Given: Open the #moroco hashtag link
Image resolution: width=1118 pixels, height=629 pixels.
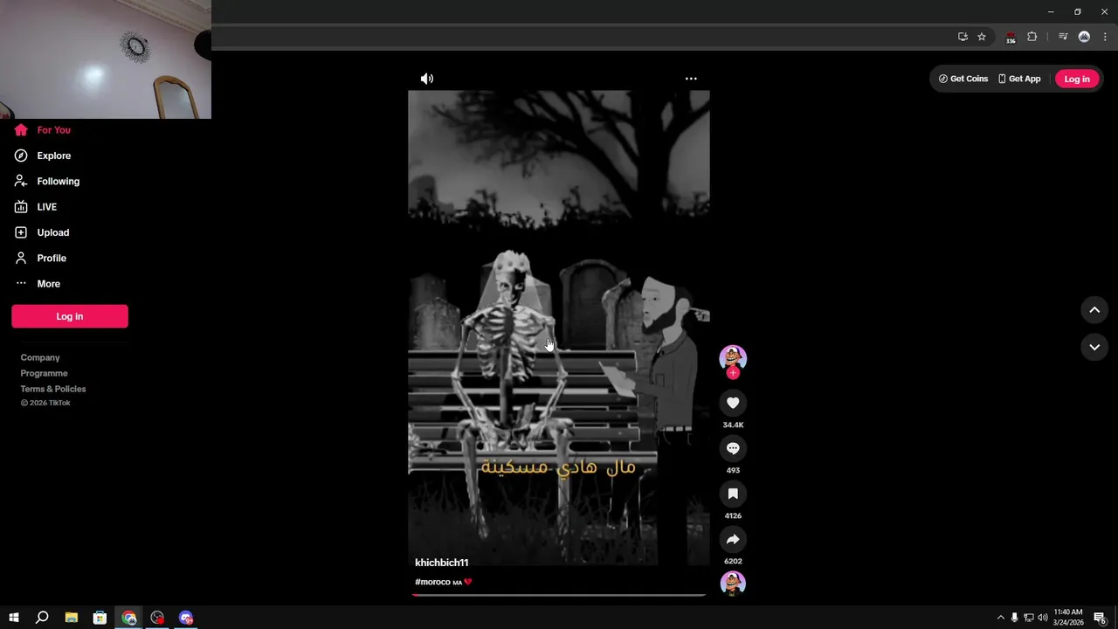Looking at the screenshot, I should (432, 582).
